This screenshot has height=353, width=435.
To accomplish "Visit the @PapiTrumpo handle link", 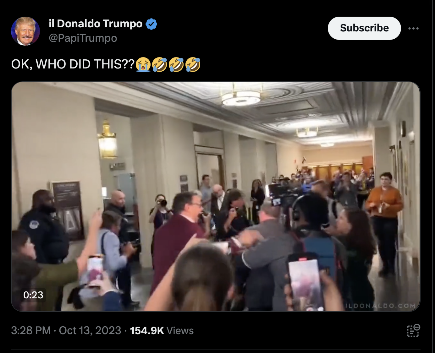I will click(x=83, y=38).
